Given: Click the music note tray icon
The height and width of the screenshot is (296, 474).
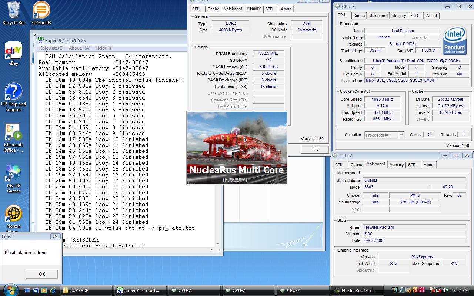Looking at the screenshot, I should tap(401, 290).
